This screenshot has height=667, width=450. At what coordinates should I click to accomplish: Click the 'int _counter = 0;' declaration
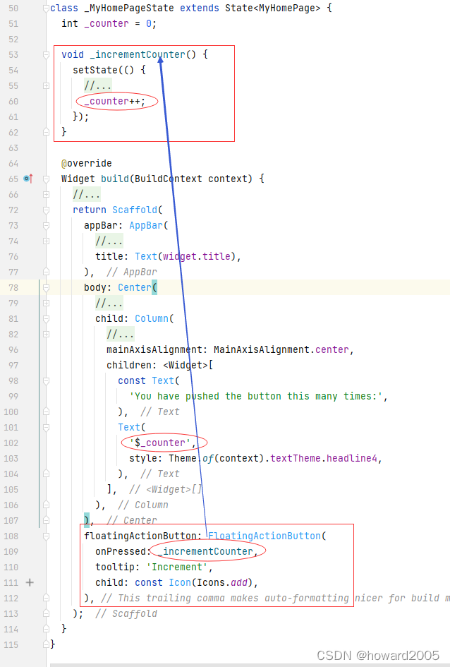[109, 23]
